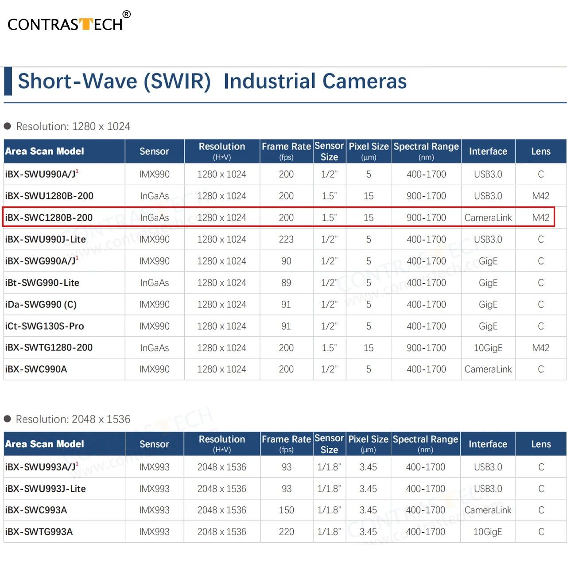Select model name iBX-SWU1280B-200
Screen dimensions: 567x567
[49, 196]
